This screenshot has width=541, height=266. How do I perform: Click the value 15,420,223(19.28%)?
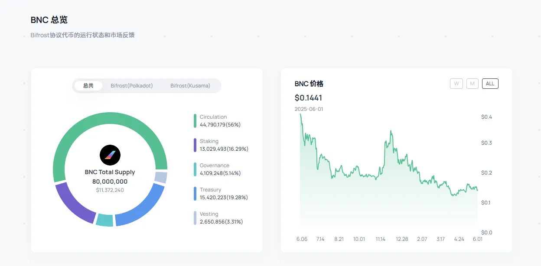click(224, 198)
